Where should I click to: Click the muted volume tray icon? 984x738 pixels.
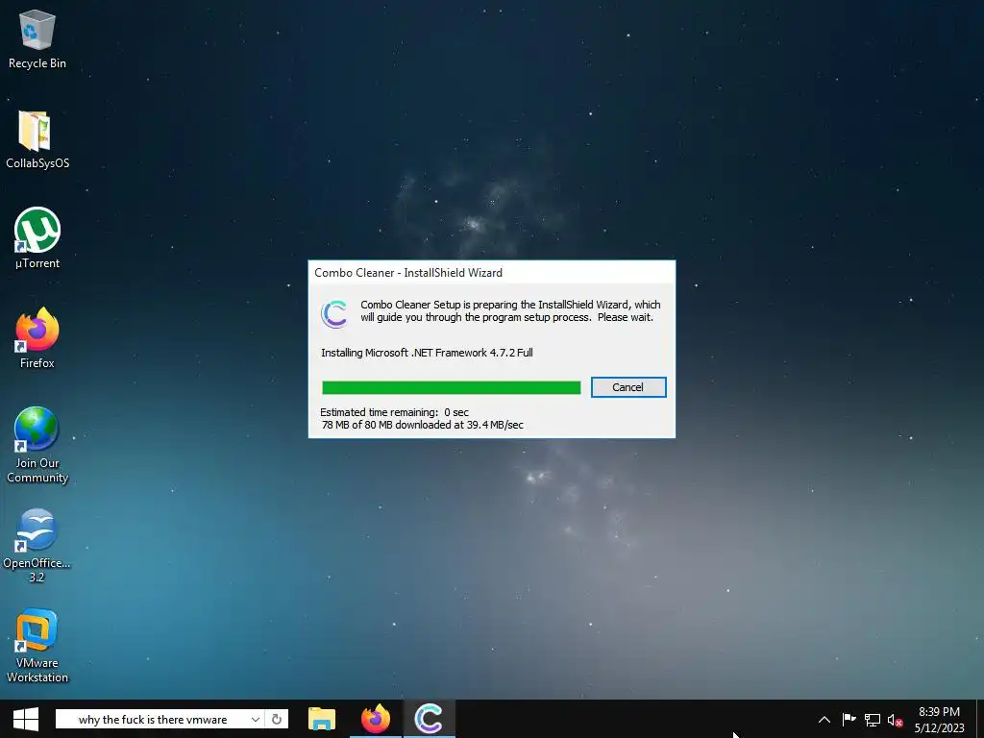896,721
